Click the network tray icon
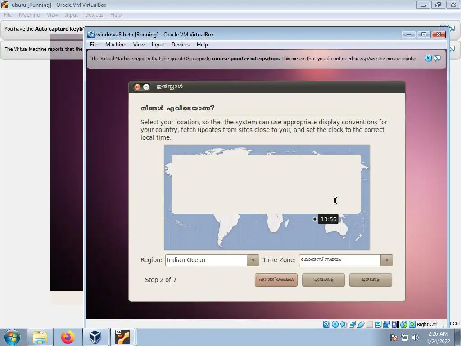461x346 pixels. coord(405,337)
